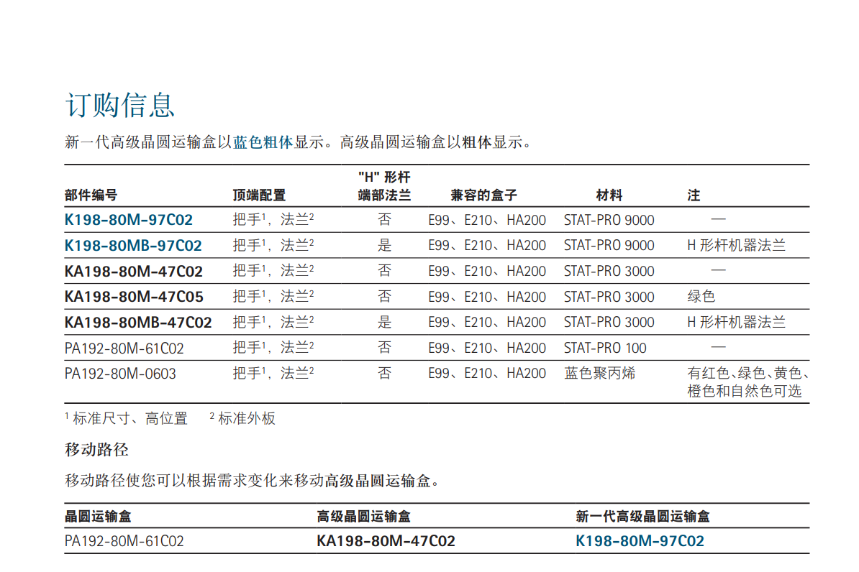
Task: Click bold KA198-80M-47C02 in the lower table
Action: pyautogui.click(x=386, y=541)
